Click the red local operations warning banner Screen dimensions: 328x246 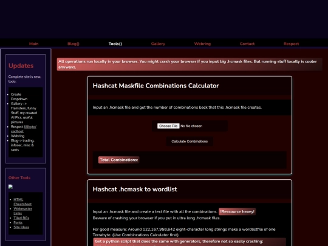(190, 64)
